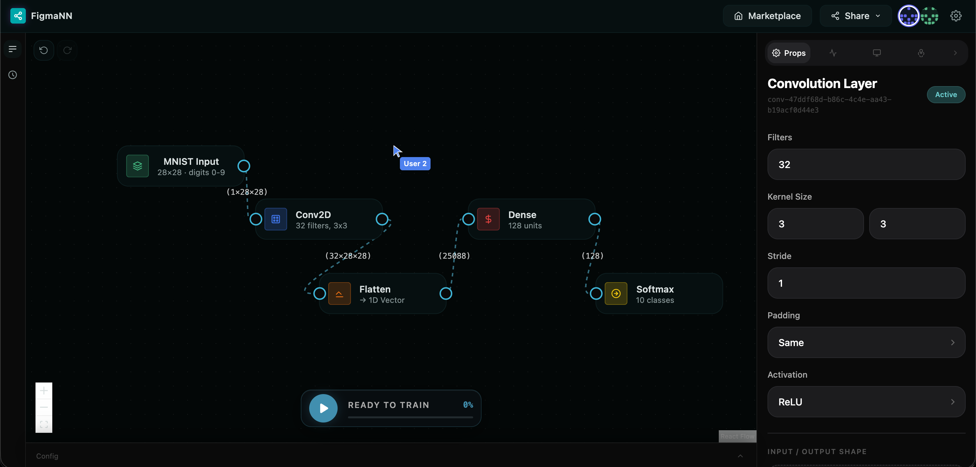976x467 pixels.
Task: Click the redo arrow icon
Action: pos(67,50)
